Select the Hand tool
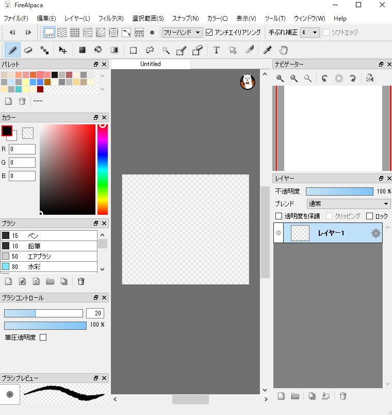Image resolution: width=392 pixels, height=415 pixels. click(x=284, y=50)
